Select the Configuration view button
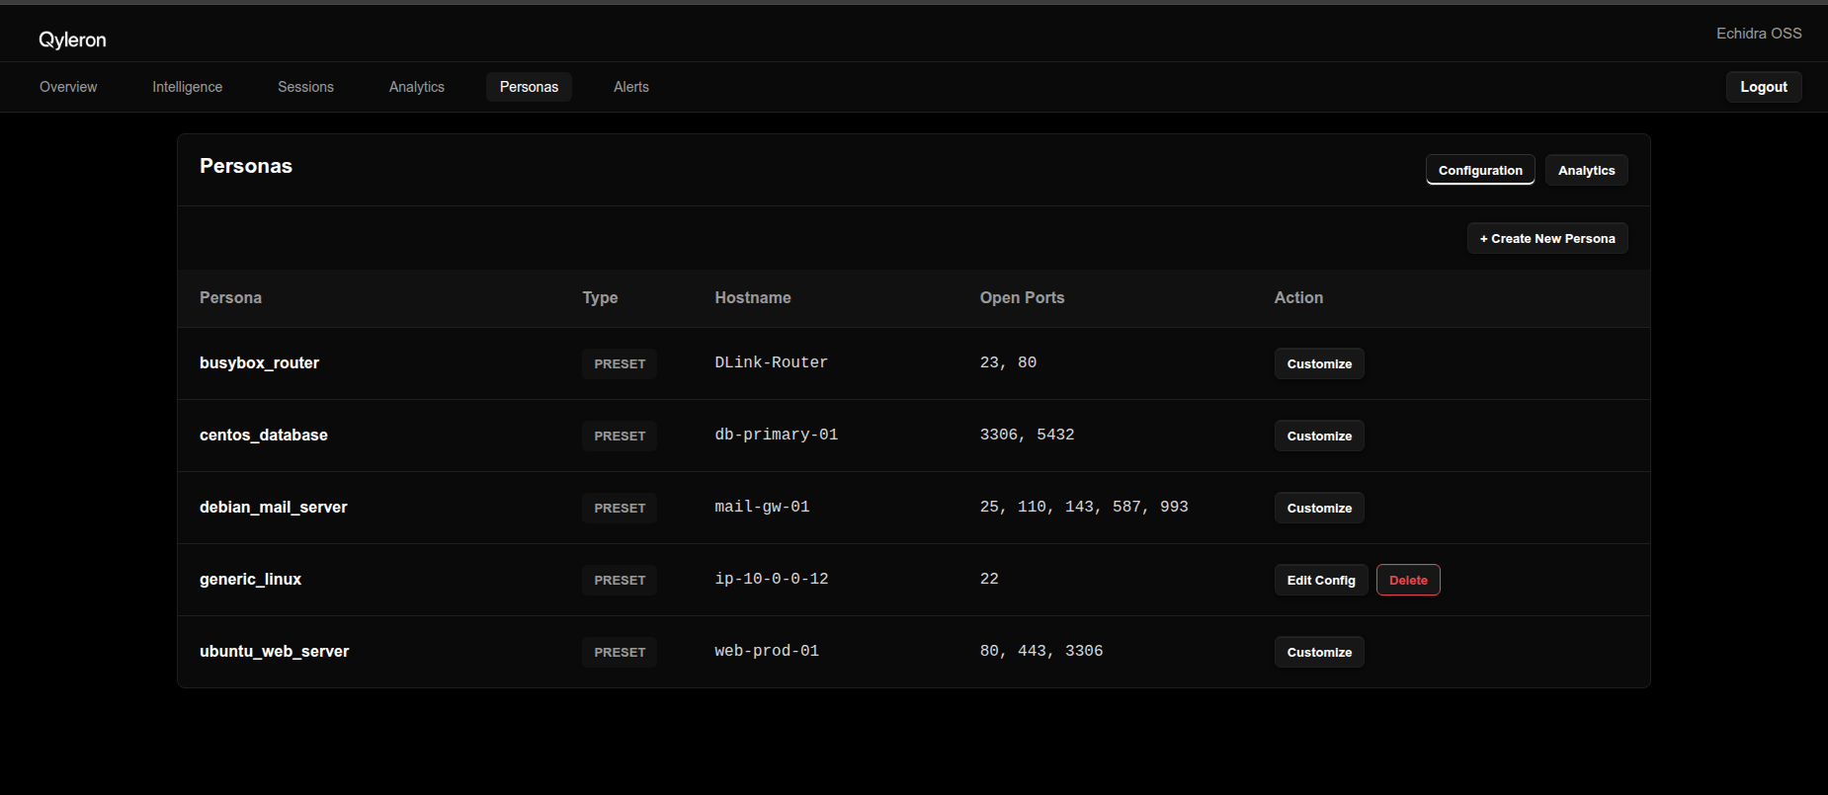Screen dimensions: 1828x795 click(x=1480, y=170)
